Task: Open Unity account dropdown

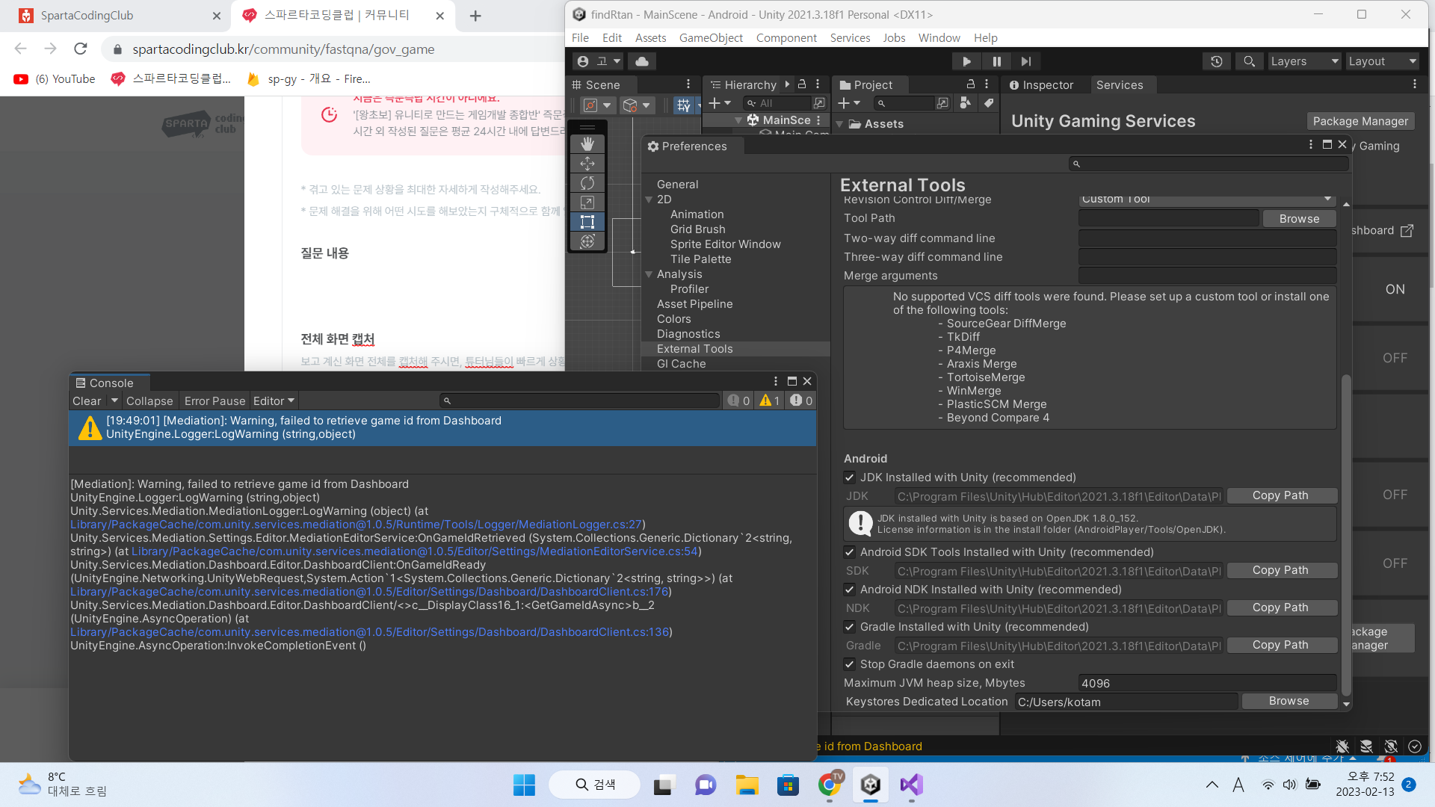Action: (x=599, y=61)
